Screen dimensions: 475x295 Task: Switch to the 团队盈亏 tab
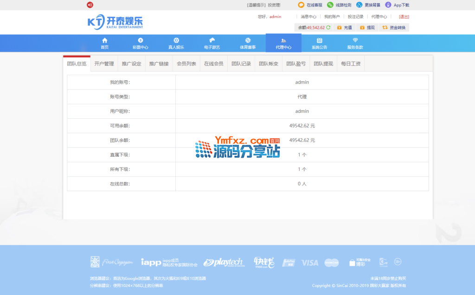[296, 64]
